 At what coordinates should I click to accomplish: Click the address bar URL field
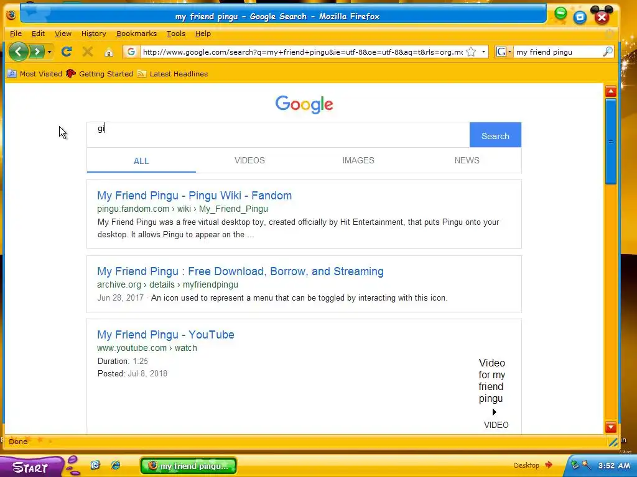pos(303,52)
